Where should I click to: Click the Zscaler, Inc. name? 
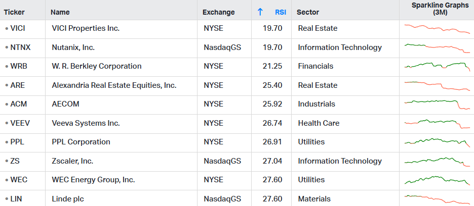tap(73, 161)
